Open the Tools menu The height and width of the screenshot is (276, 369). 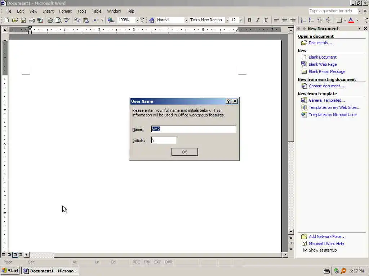pos(82,11)
